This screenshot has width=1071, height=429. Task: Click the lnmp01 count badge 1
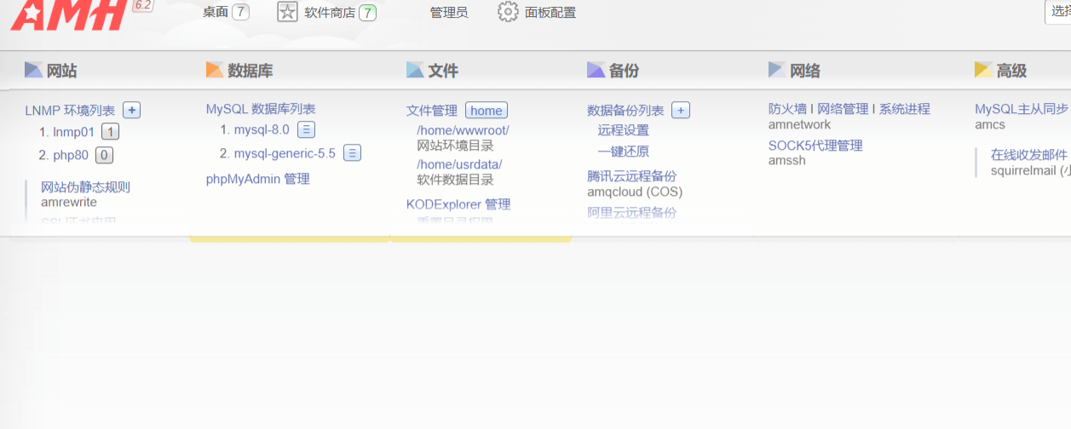click(x=110, y=132)
